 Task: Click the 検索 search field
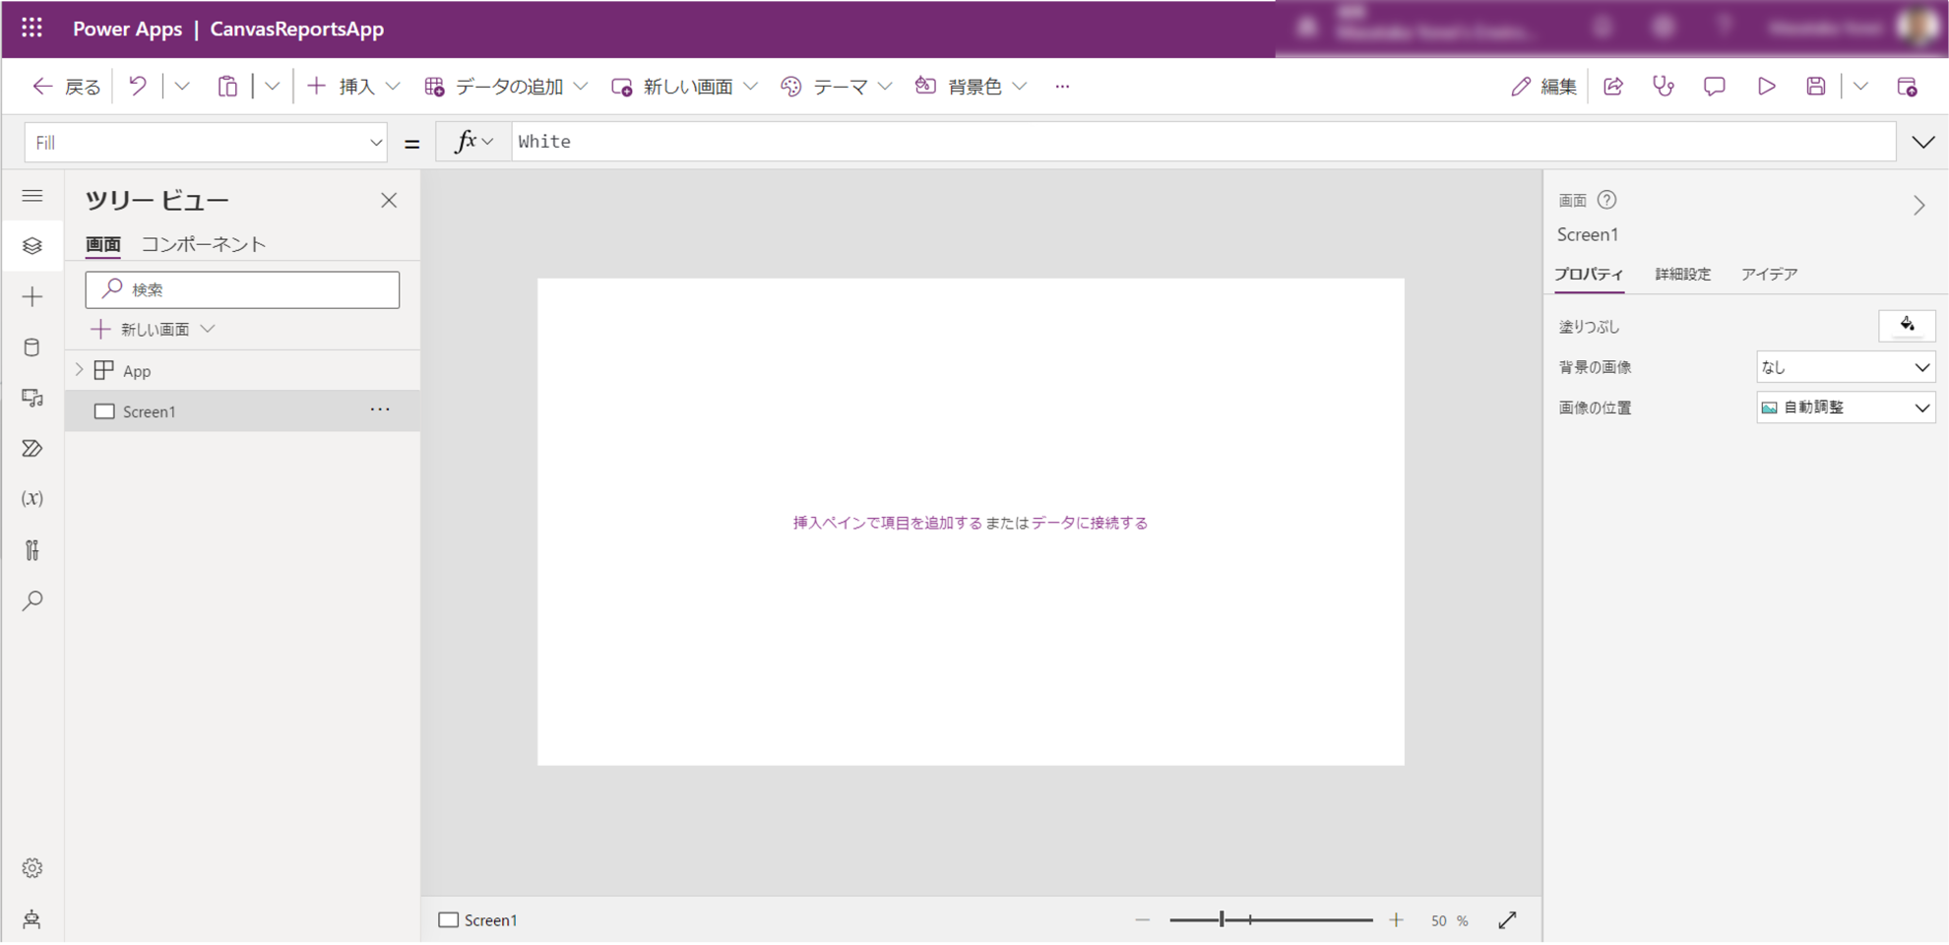coord(242,289)
